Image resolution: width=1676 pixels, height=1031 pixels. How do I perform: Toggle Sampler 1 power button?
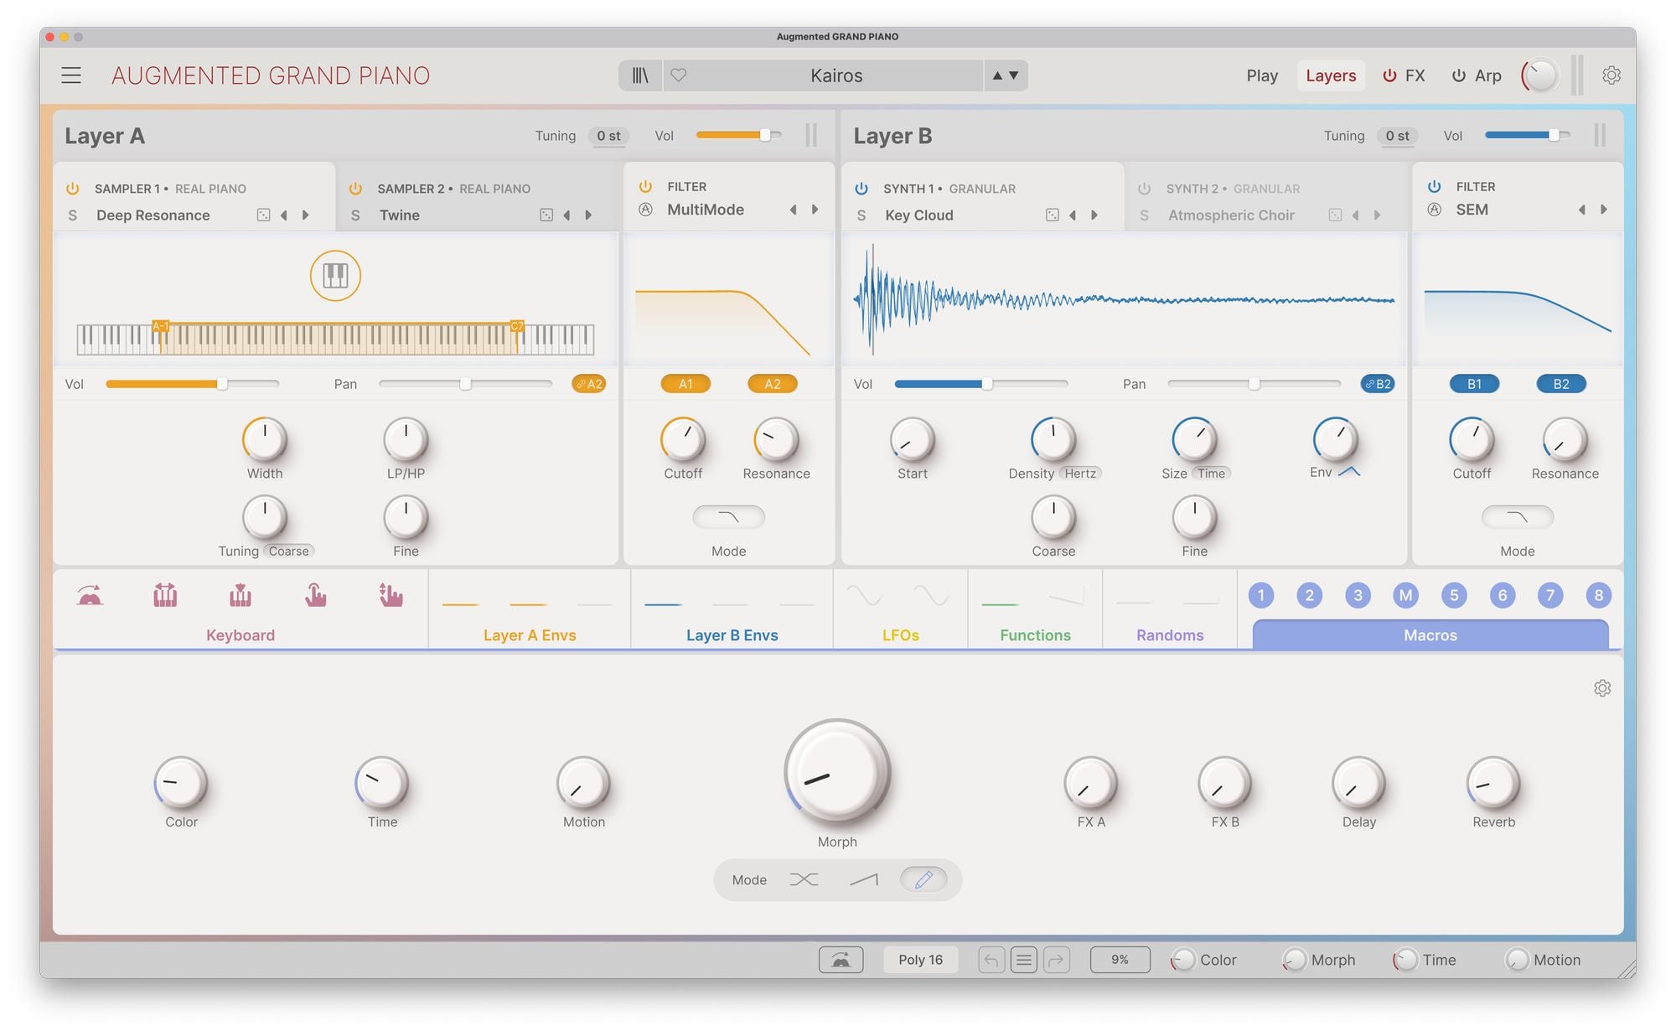tap(73, 189)
